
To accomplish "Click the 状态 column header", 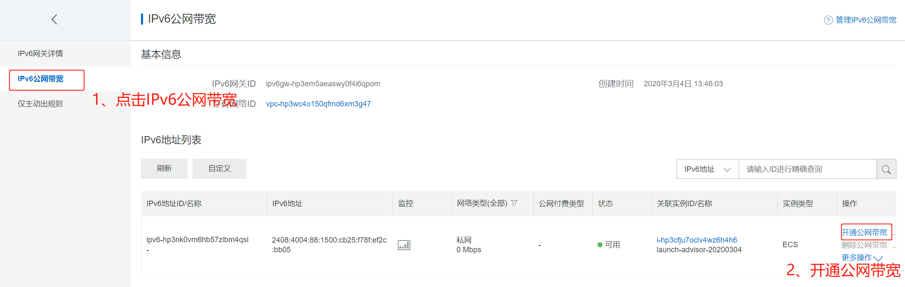I will click(x=605, y=204).
